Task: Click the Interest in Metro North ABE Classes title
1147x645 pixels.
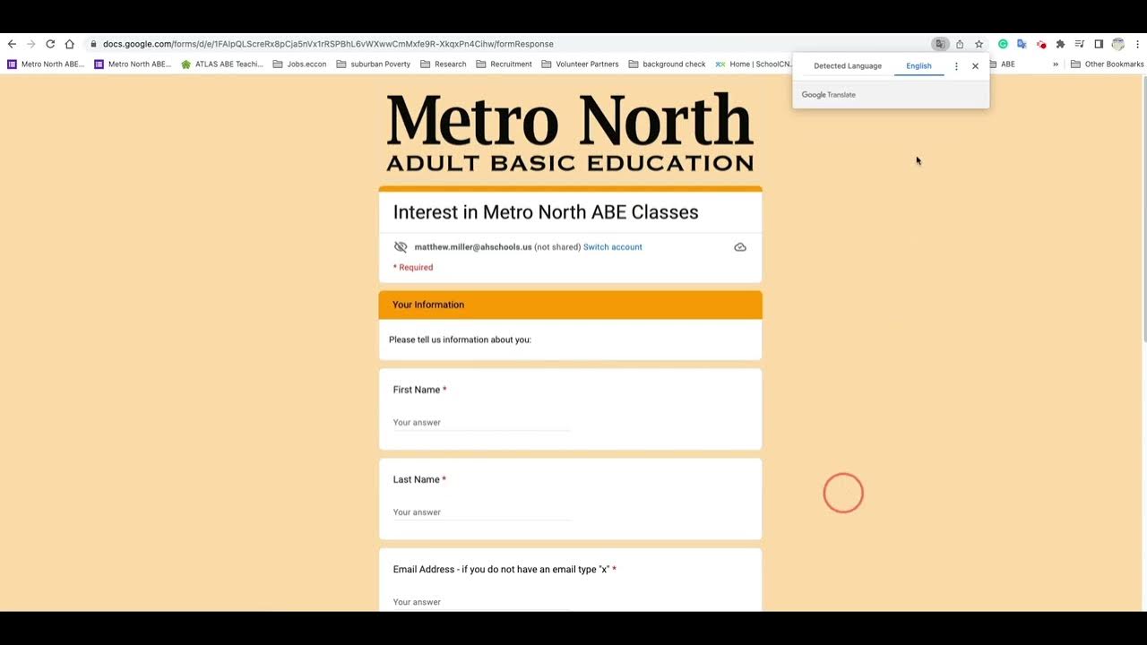Action: click(546, 212)
